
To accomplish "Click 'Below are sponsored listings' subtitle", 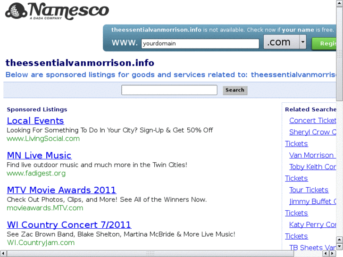I will tap(171, 75).
